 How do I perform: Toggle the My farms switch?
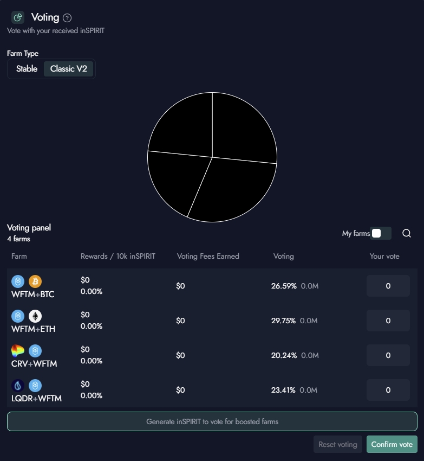381,233
